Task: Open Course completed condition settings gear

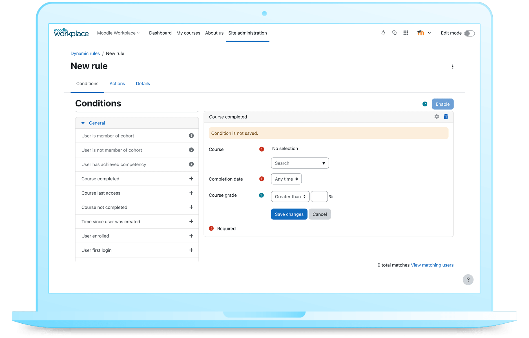Action: [437, 116]
